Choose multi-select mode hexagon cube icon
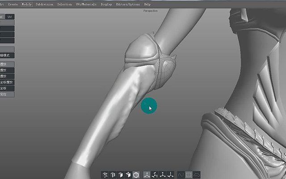The width and height of the screenshot is (286, 179). (x=136, y=175)
